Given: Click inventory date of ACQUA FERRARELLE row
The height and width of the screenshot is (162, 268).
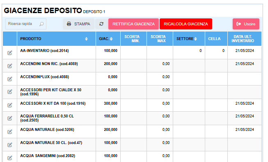Looking at the screenshot, I should (245, 116).
